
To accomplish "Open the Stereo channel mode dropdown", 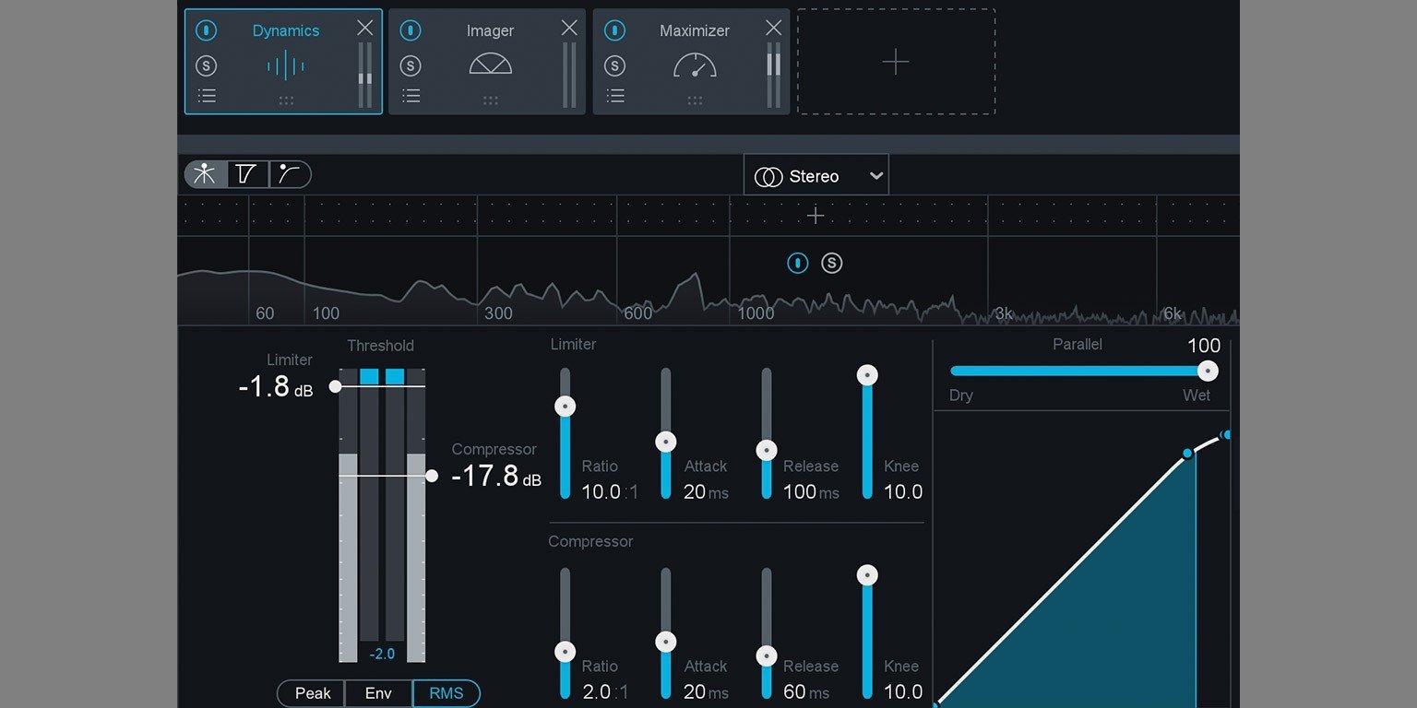I will (x=816, y=176).
